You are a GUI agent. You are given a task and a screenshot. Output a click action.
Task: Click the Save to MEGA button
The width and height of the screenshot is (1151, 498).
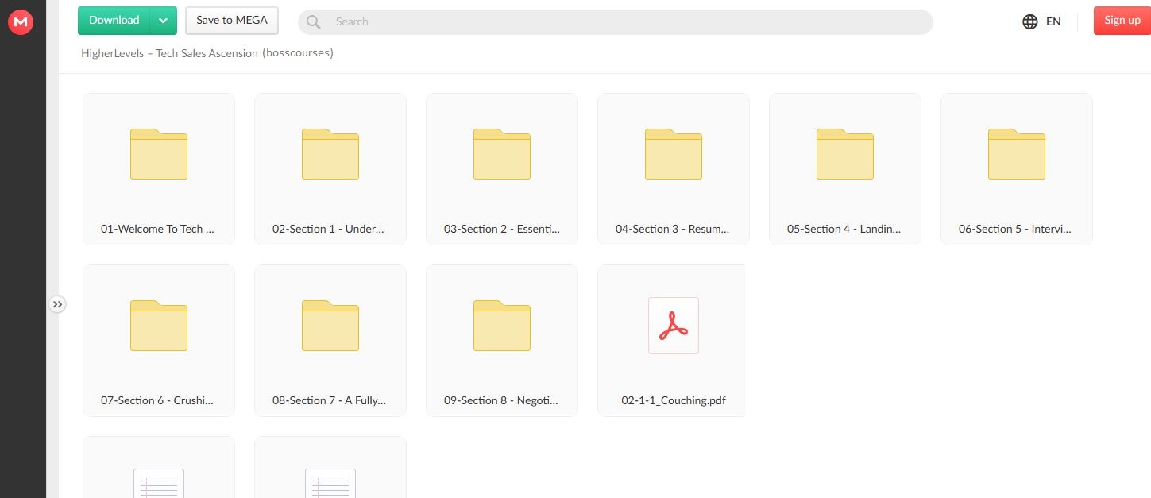tap(232, 21)
